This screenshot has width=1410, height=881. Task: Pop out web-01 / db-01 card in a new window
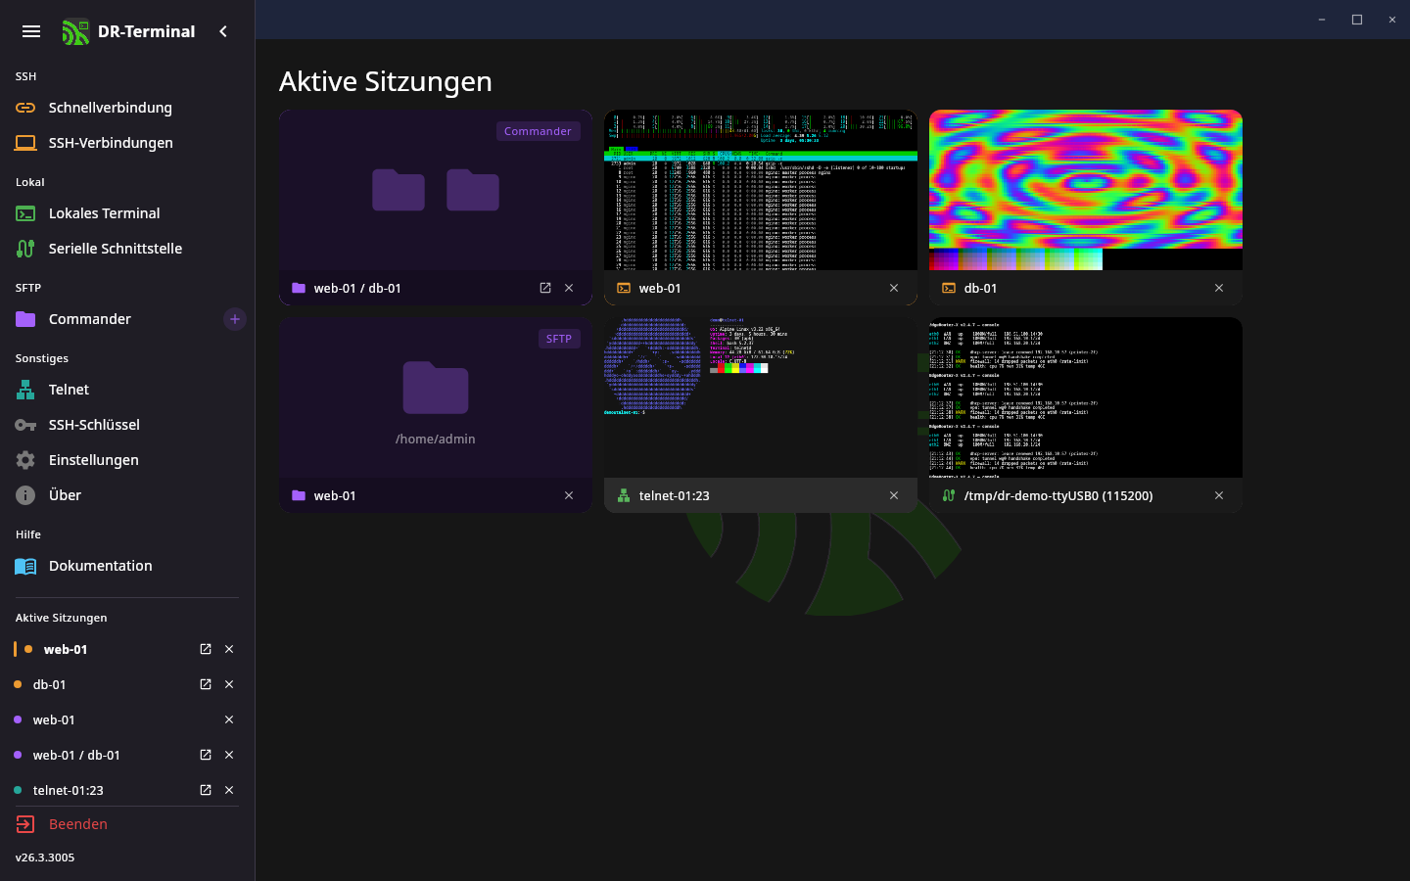(545, 288)
